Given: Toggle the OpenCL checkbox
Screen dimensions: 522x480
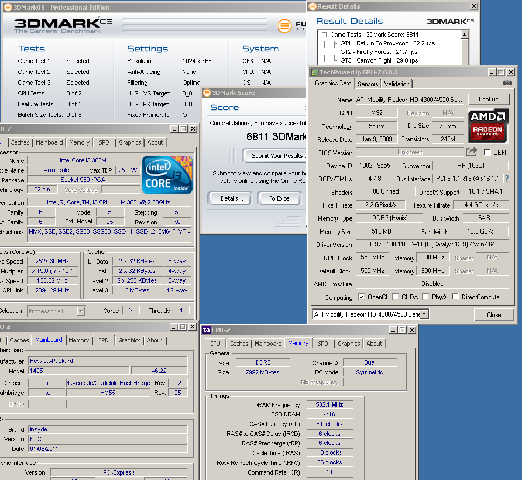Looking at the screenshot, I should [x=361, y=297].
